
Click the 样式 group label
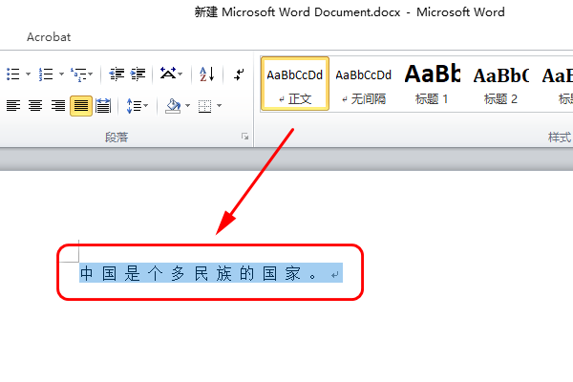[x=559, y=138]
